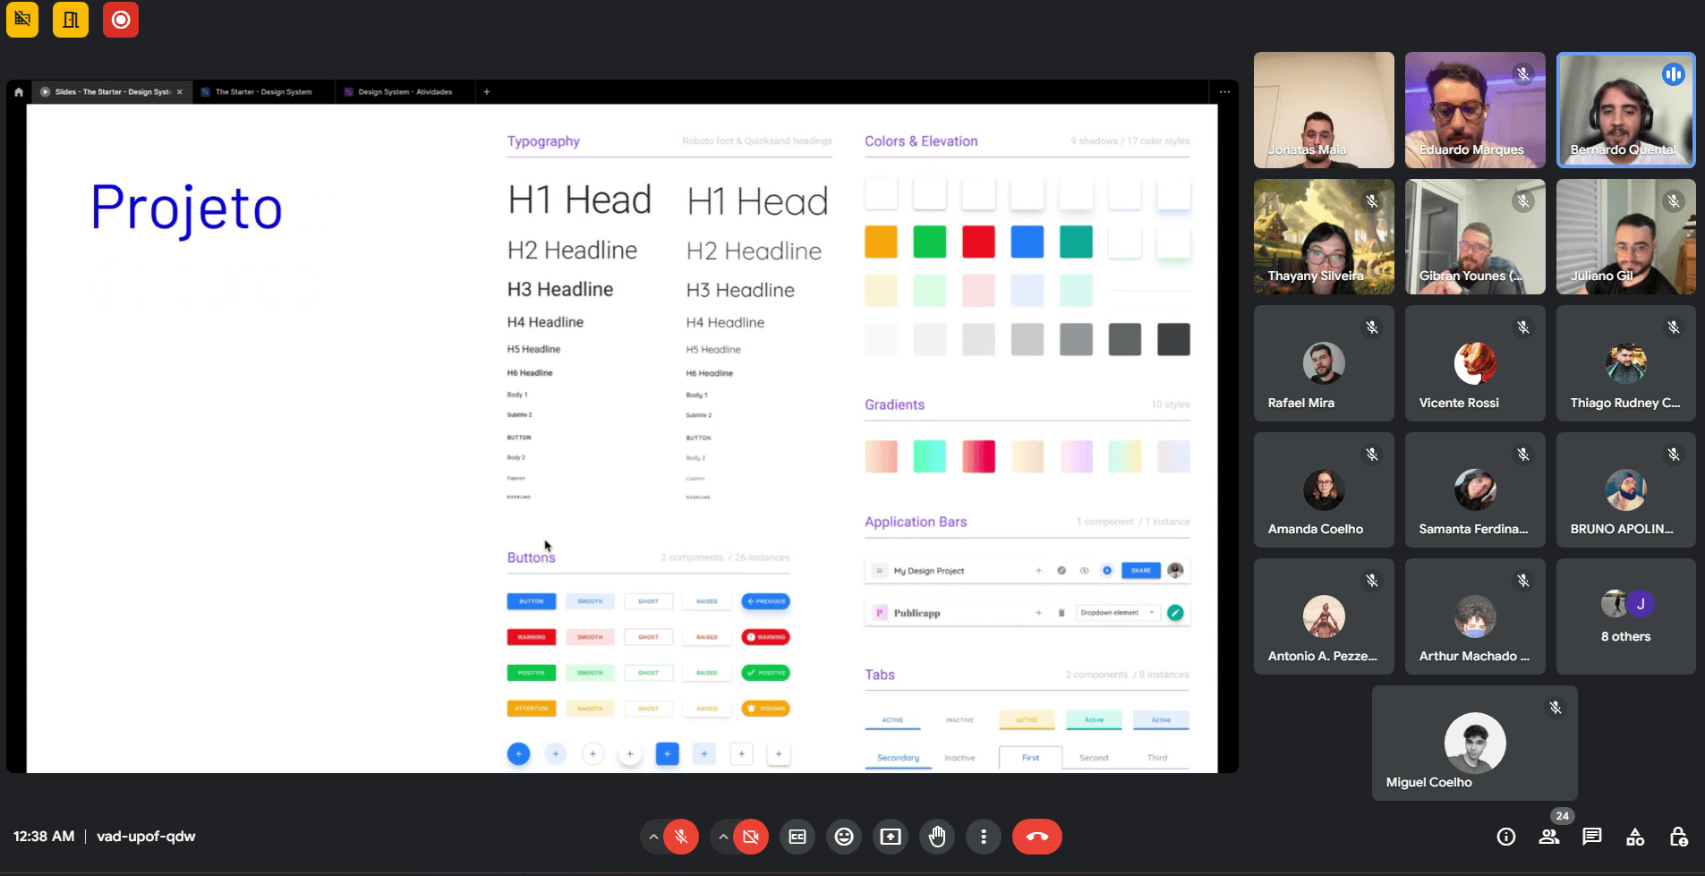
Task: Click the yellow door extension icon
Action: (x=71, y=20)
